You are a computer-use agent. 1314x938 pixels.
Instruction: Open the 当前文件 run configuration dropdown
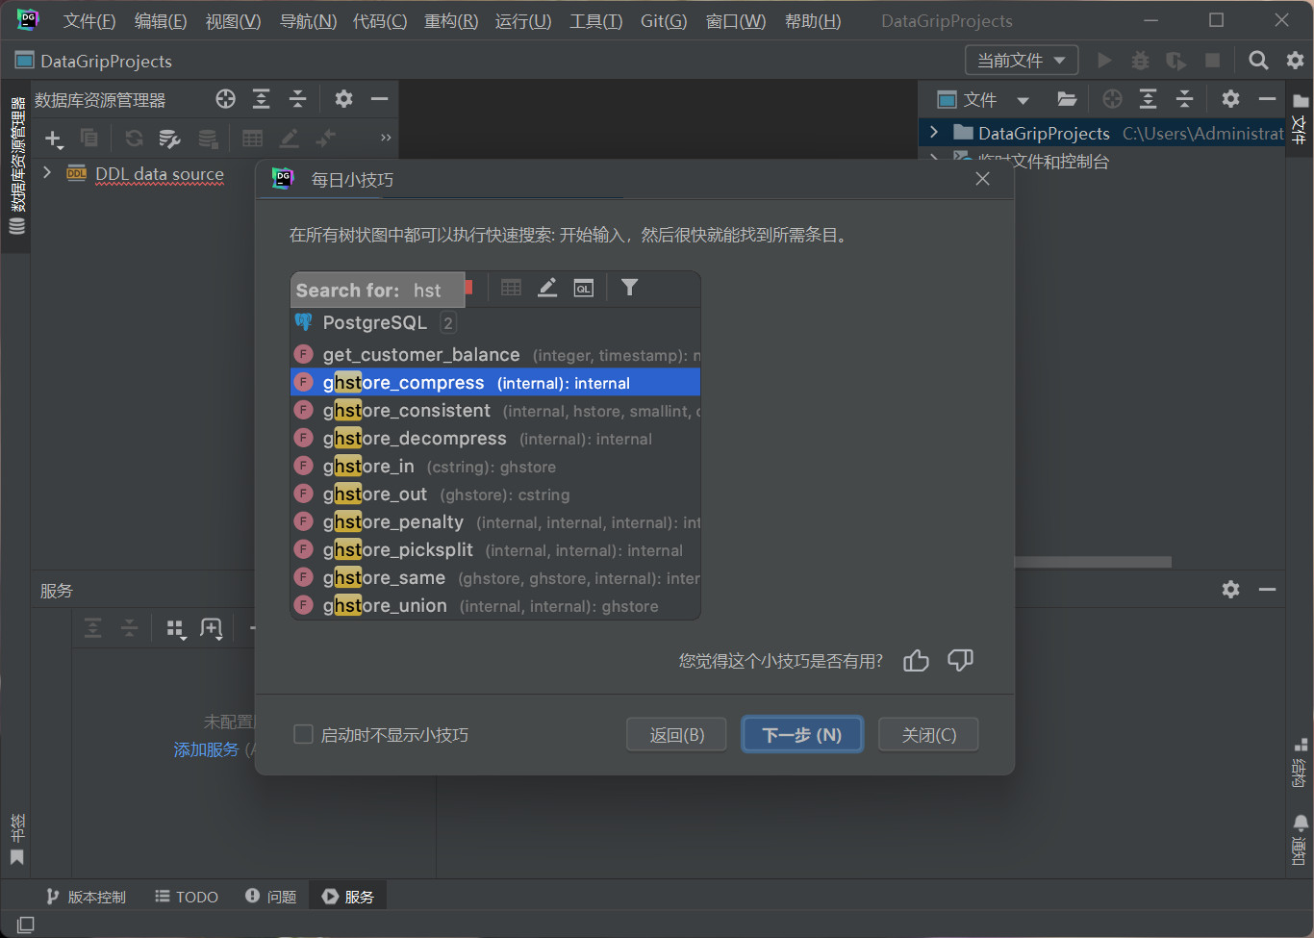pyautogui.click(x=1022, y=61)
